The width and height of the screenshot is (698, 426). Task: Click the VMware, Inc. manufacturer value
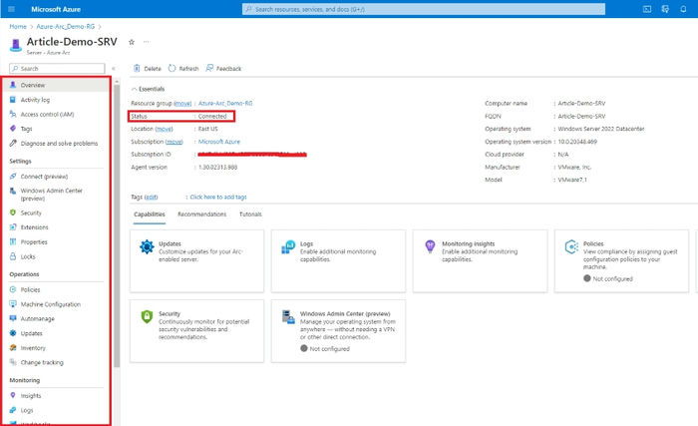[x=574, y=167]
